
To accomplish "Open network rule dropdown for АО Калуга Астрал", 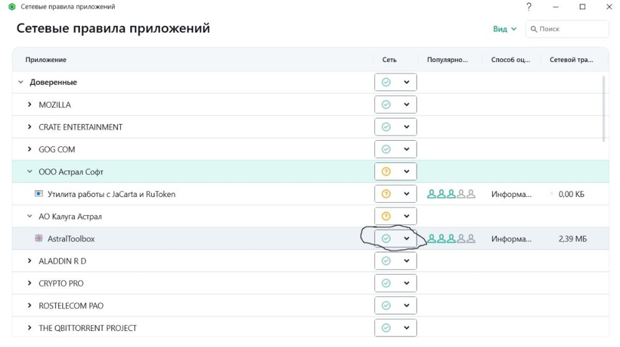I will [396, 216].
